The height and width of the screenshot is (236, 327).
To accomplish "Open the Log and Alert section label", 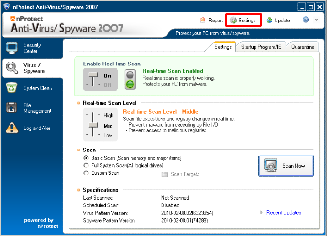I will (38, 128).
